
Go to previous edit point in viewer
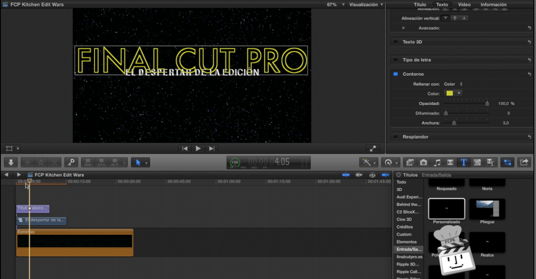(x=185, y=148)
